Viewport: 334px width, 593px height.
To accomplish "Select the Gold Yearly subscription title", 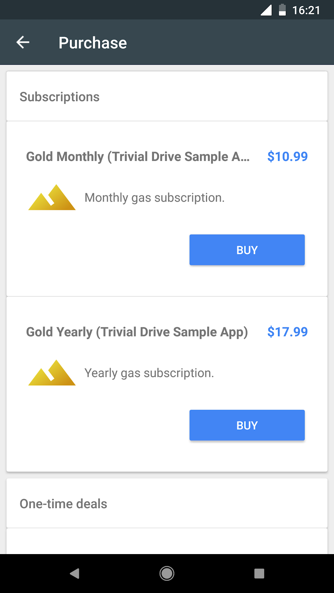I will (137, 332).
